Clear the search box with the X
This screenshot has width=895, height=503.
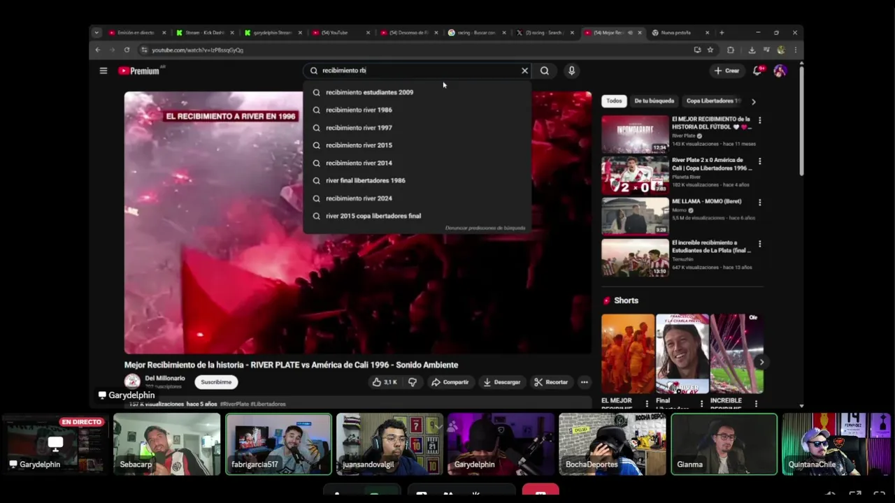tap(524, 71)
